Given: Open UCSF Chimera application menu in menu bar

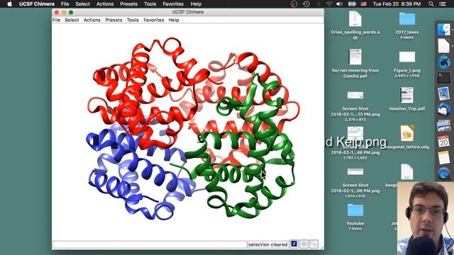Looking at the screenshot, I should point(37,4).
